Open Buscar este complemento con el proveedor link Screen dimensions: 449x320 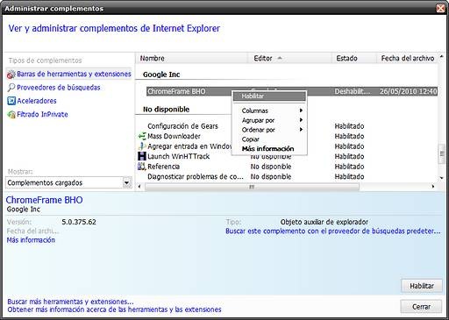(333, 231)
